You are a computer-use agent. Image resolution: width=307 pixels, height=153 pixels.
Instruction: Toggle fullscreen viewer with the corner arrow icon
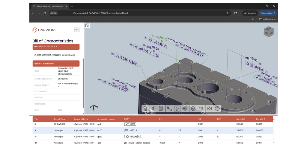(87, 26)
